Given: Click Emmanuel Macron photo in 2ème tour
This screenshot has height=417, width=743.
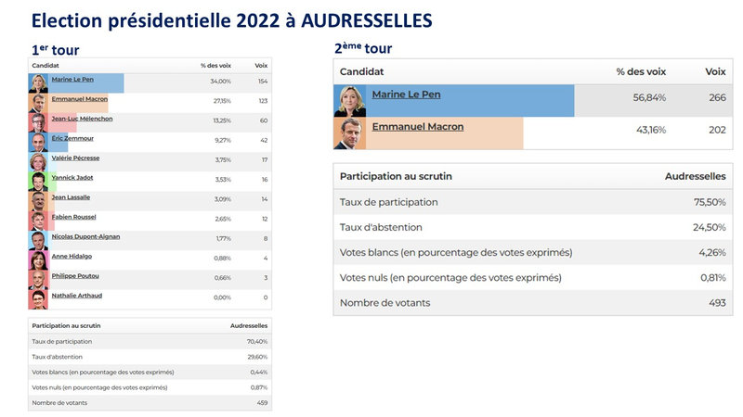Looking at the screenshot, I should coord(350,133).
